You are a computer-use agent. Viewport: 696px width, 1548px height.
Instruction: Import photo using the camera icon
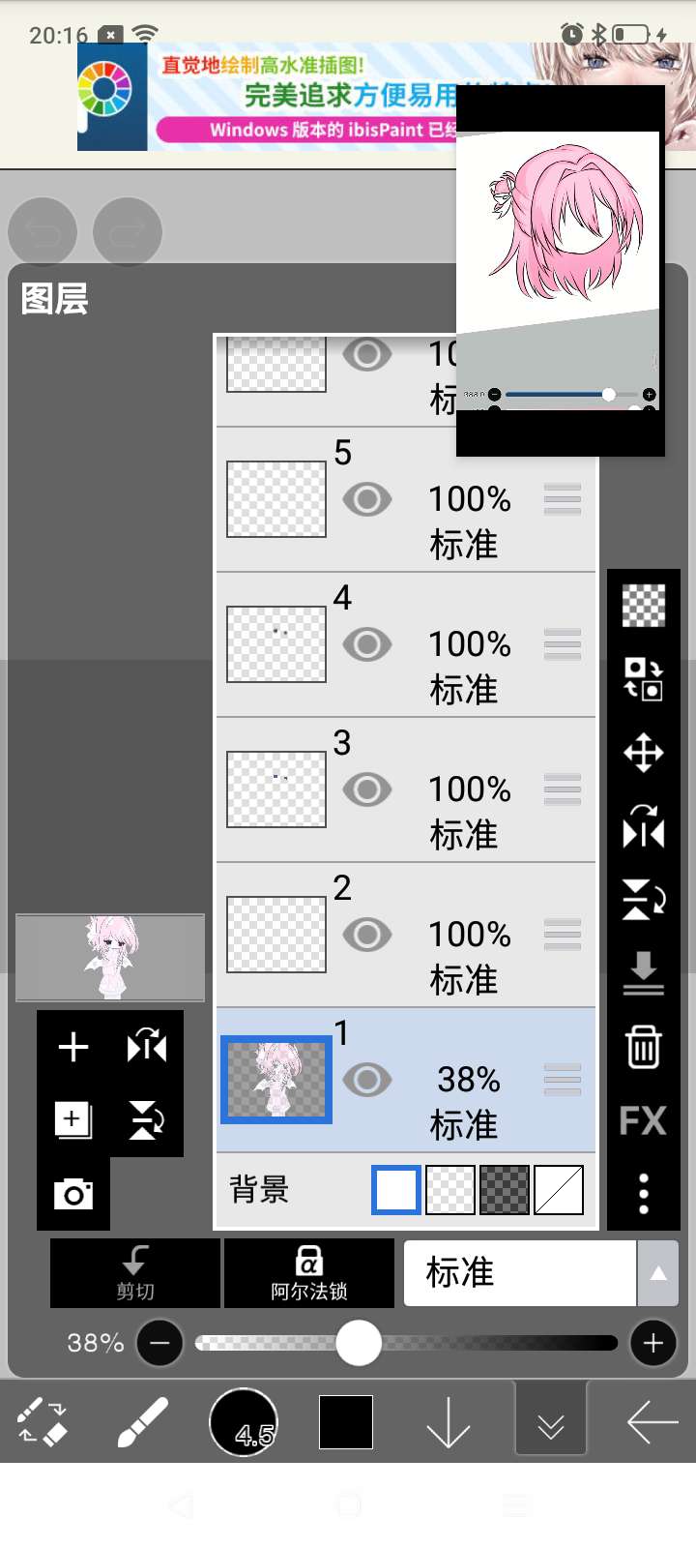click(73, 1194)
